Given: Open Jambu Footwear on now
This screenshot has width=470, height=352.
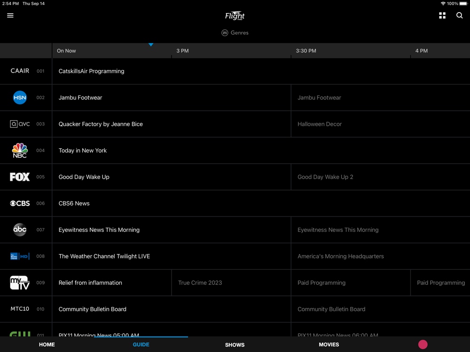Looking at the screenshot, I should 172,98.
